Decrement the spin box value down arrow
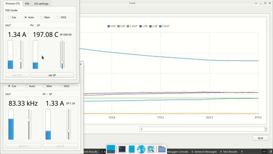This screenshot has height=154, width=273. [266, 130]
